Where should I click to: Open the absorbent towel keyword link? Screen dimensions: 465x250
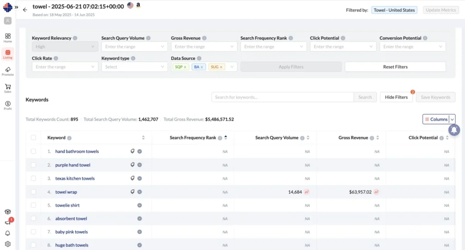(x=71, y=219)
